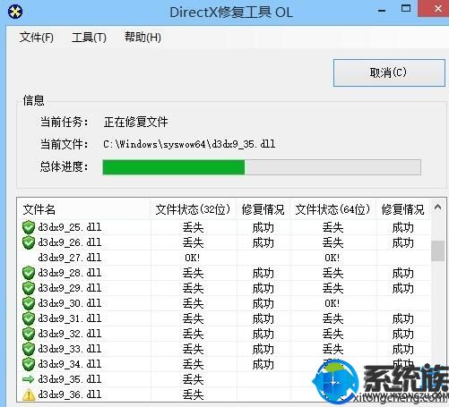Viewport: 449px width, 407px height.
Task: Click the green shield next to d3dx9_28.dll
Action: [29, 273]
